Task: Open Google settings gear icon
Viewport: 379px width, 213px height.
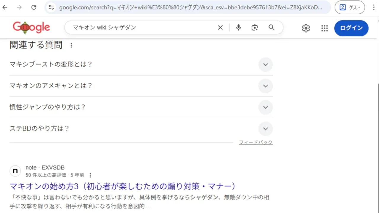Action: pos(306,28)
